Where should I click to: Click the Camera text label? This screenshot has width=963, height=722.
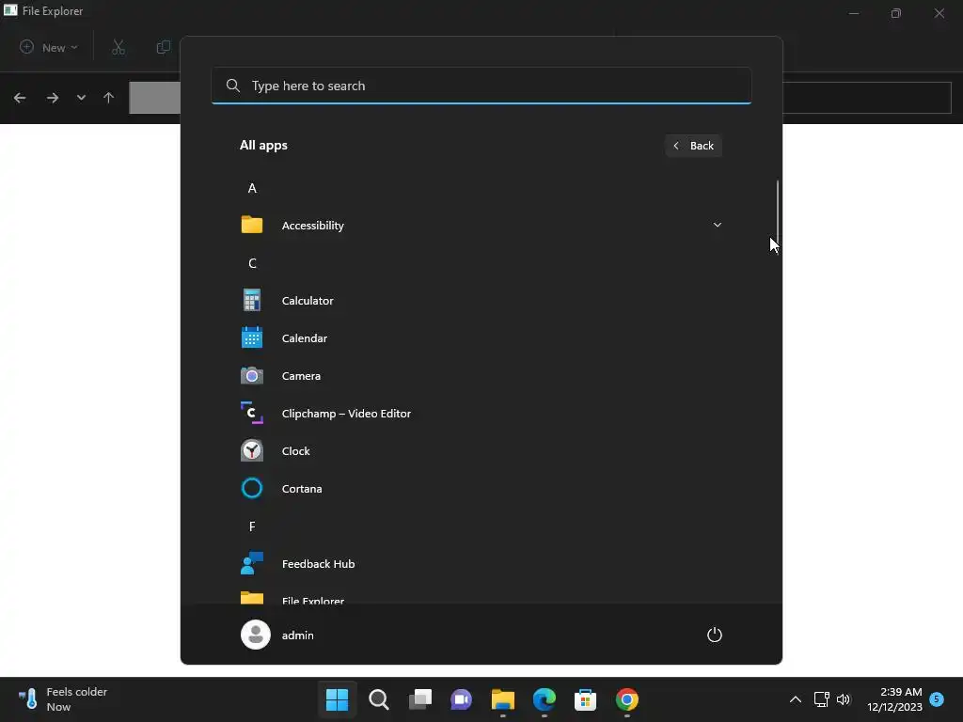coord(301,376)
